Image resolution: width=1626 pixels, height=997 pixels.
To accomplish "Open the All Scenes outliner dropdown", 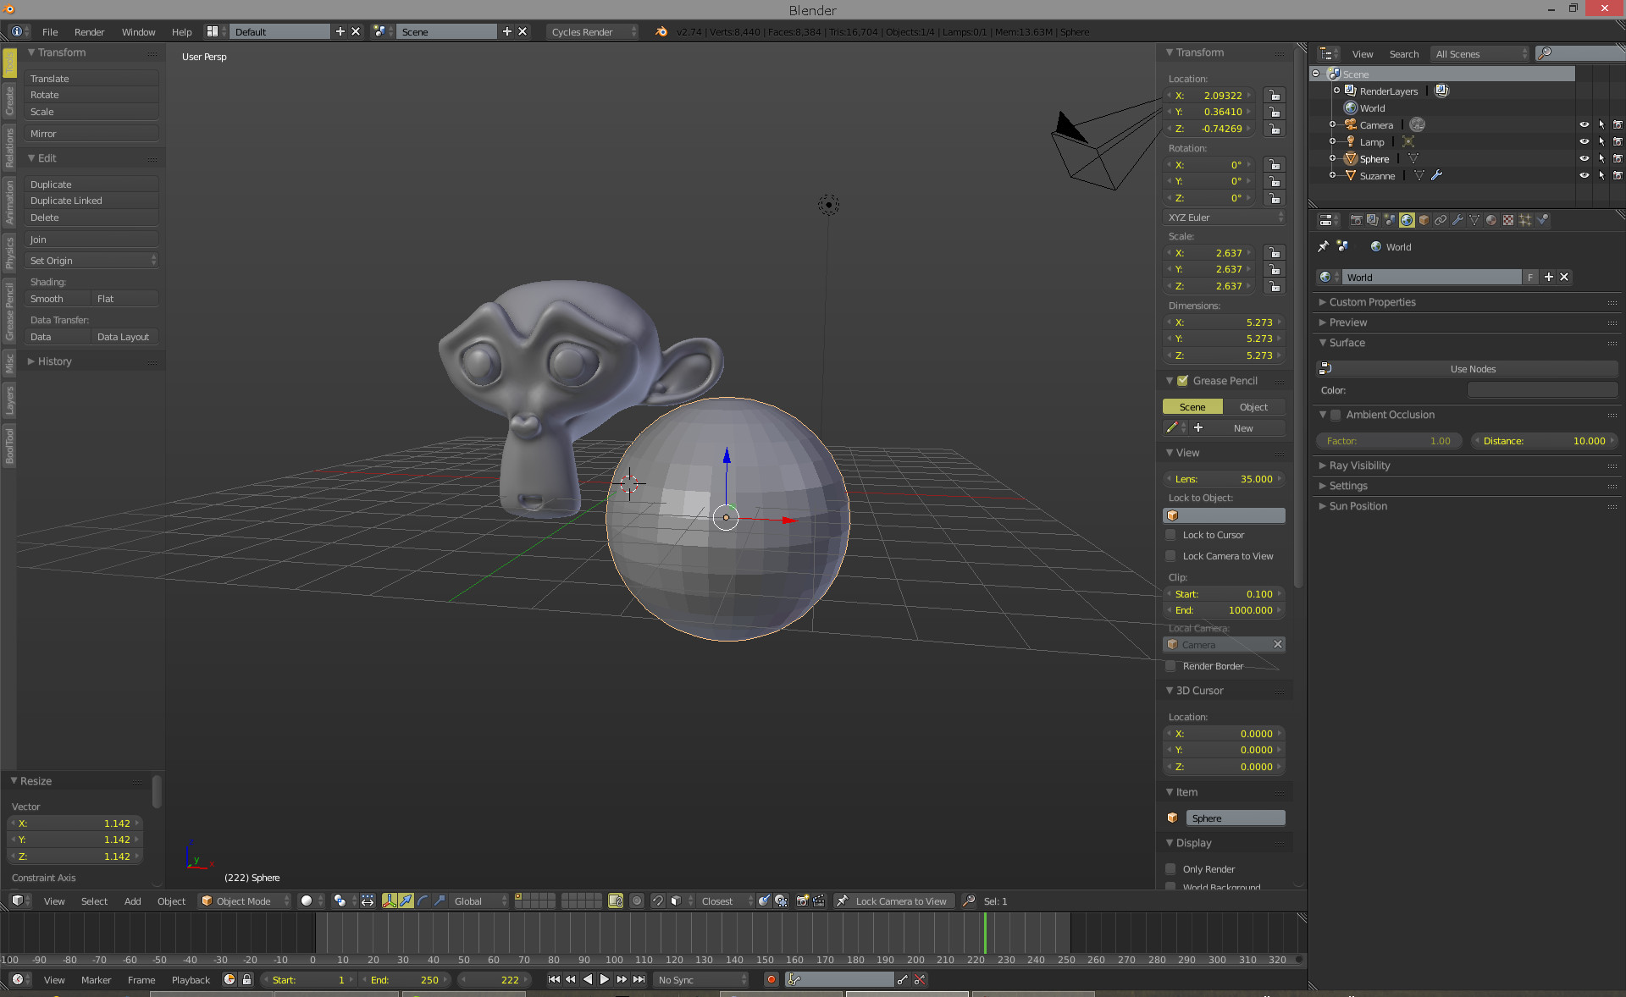I will [x=1481, y=53].
